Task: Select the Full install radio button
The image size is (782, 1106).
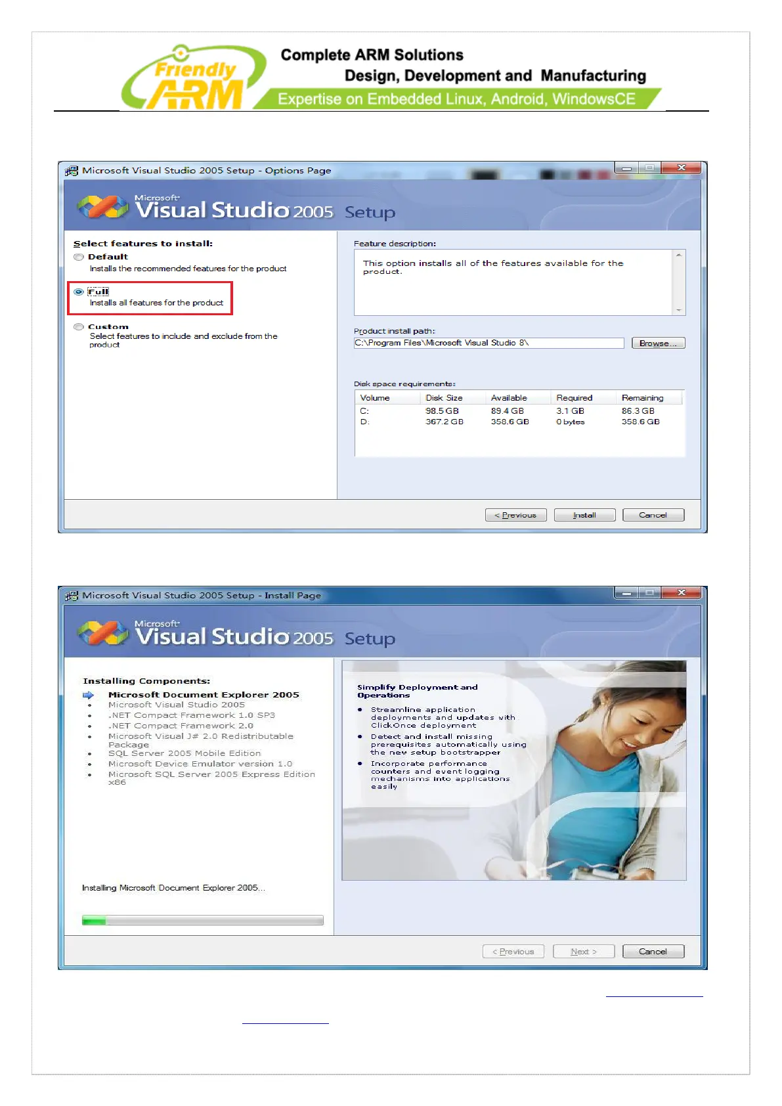Action: coord(79,292)
